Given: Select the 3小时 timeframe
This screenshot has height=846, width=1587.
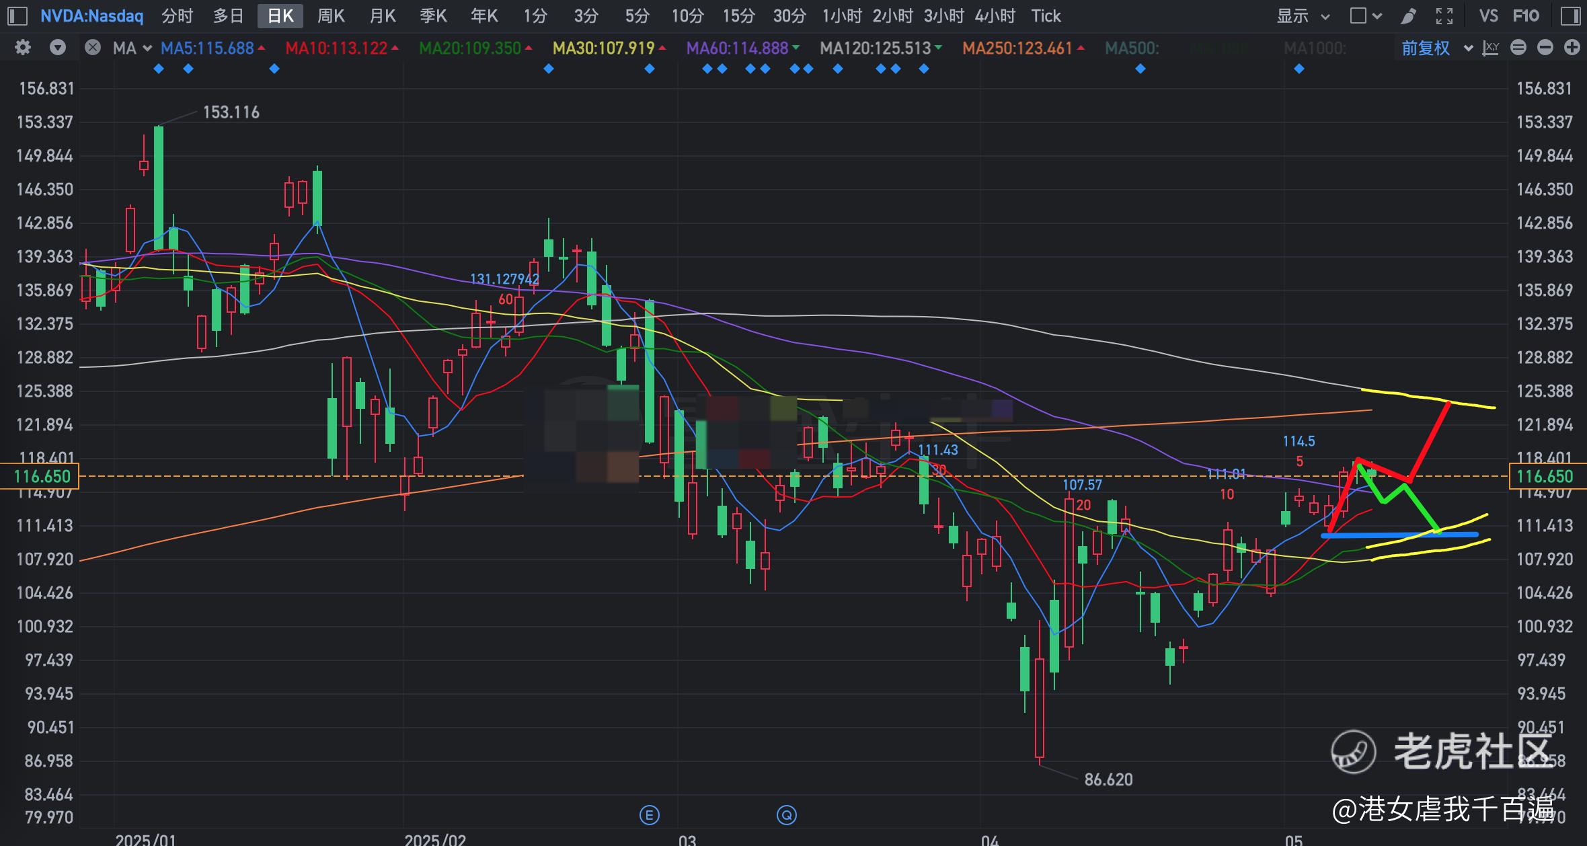Looking at the screenshot, I should click(x=944, y=15).
